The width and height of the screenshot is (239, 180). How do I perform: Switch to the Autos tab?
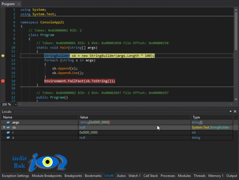click(121, 176)
